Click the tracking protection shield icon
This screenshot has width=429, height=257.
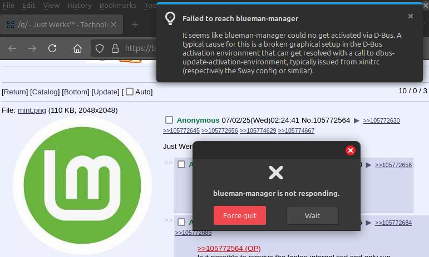[x=99, y=48]
